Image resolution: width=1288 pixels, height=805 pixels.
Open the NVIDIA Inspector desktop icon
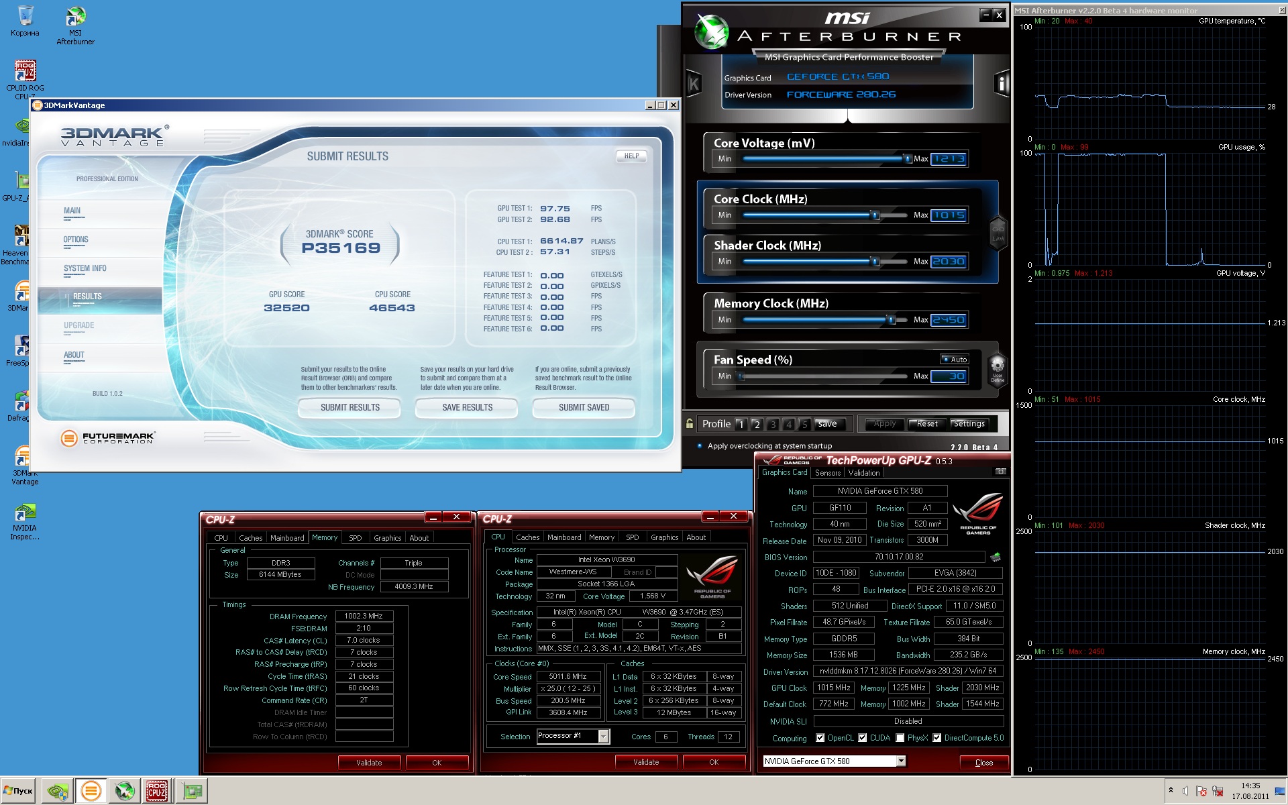[25, 521]
